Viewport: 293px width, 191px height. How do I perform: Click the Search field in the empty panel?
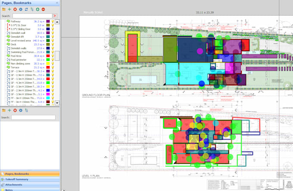[x=33, y=117]
